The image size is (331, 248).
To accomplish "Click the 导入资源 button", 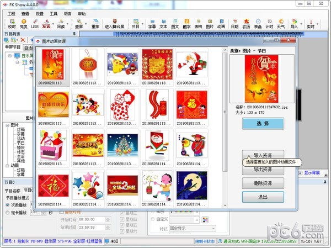I will [263, 155].
